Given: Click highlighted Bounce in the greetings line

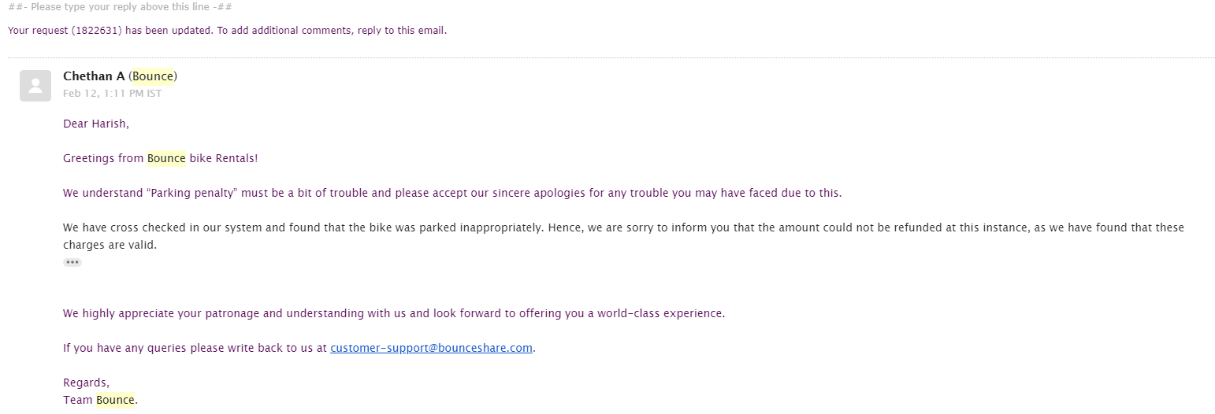Looking at the screenshot, I should [x=166, y=158].
